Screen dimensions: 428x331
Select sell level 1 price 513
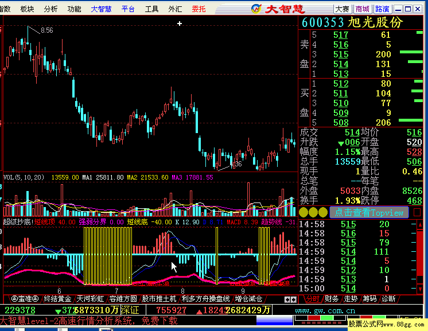pyautogui.click(x=341, y=73)
